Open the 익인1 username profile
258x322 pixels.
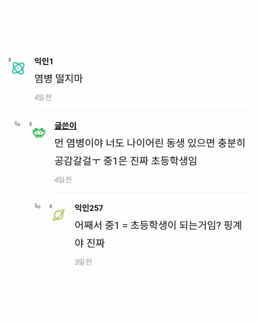44,61
